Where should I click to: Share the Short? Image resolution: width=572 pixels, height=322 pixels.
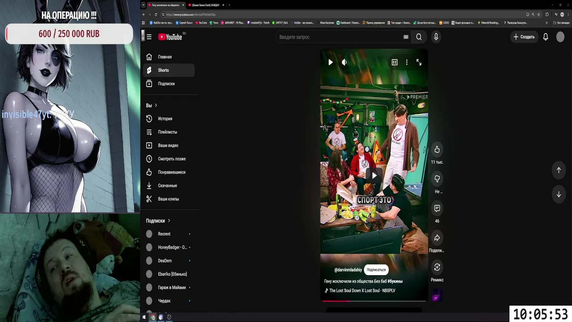[x=437, y=238]
